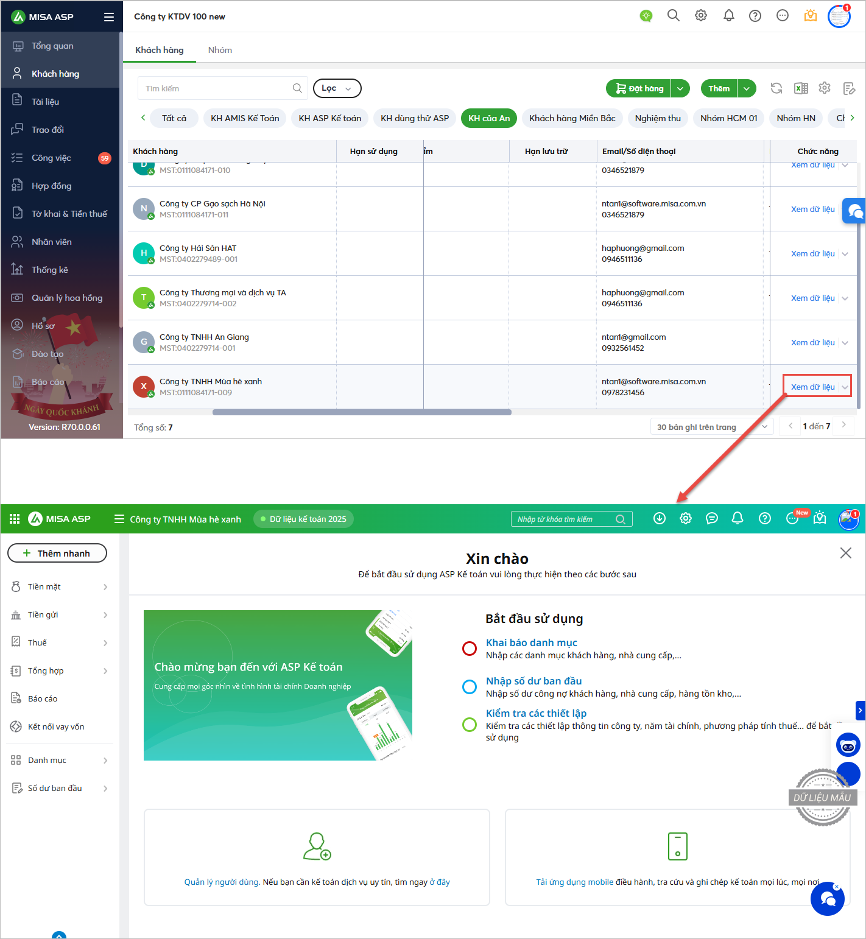
Task: Click the download icon in the green bar
Action: (660, 518)
